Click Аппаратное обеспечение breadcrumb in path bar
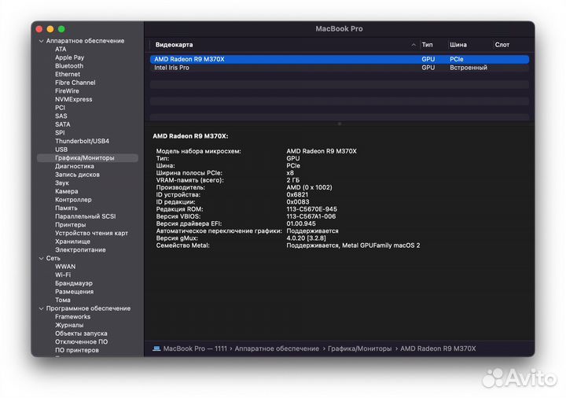This screenshot has height=398, width=566. click(277, 348)
